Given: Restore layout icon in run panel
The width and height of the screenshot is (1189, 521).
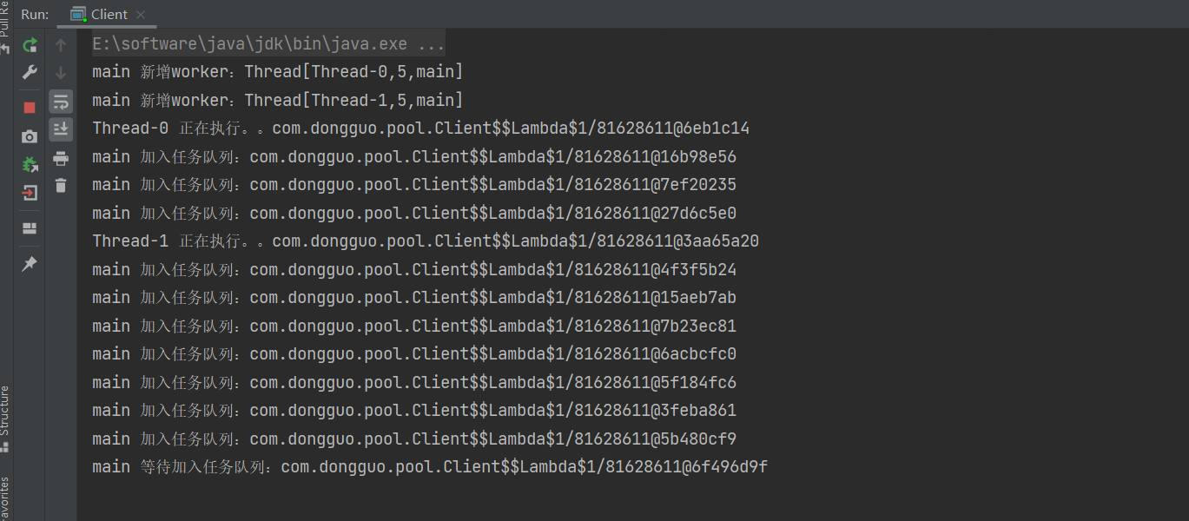Looking at the screenshot, I should point(30,228).
